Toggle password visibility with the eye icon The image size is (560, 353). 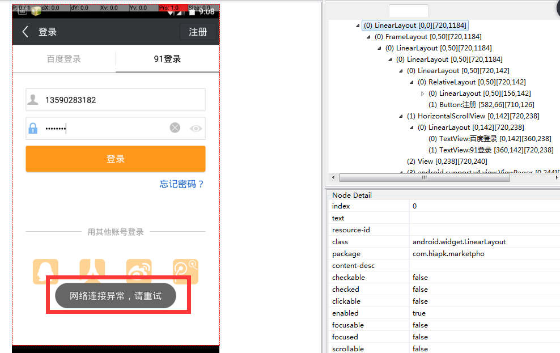(x=196, y=129)
